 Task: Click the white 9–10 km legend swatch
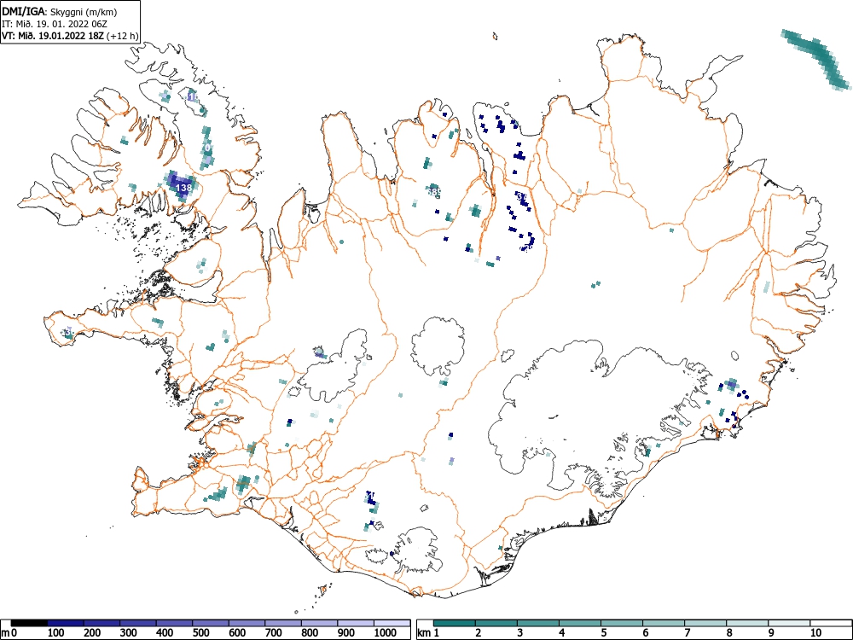pos(790,623)
